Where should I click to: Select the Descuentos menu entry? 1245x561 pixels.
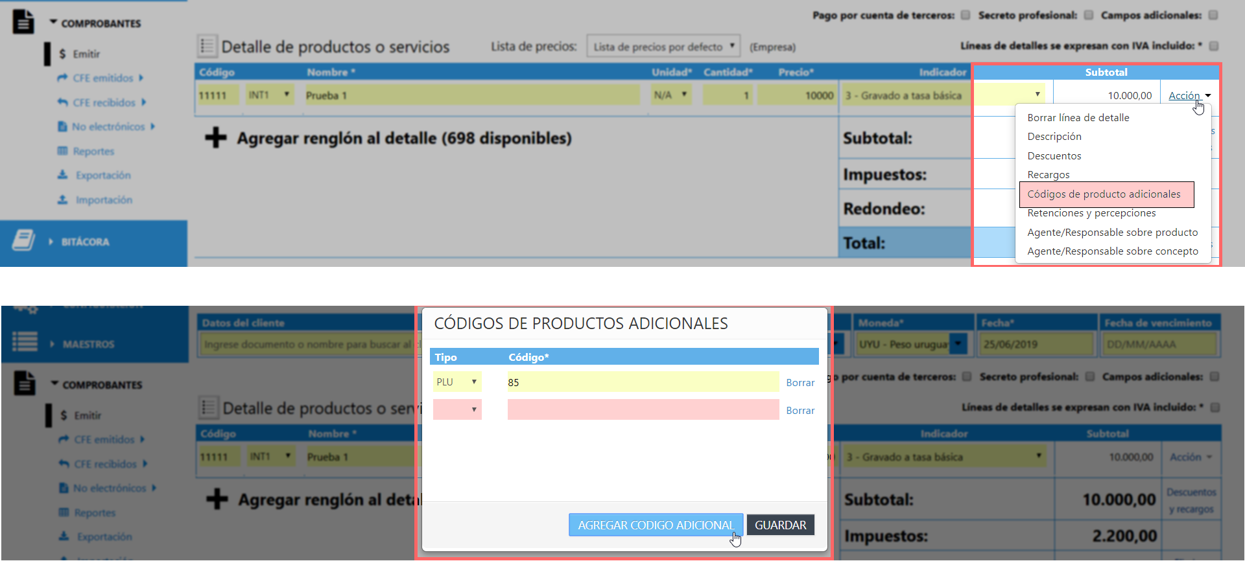coord(1054,155)
